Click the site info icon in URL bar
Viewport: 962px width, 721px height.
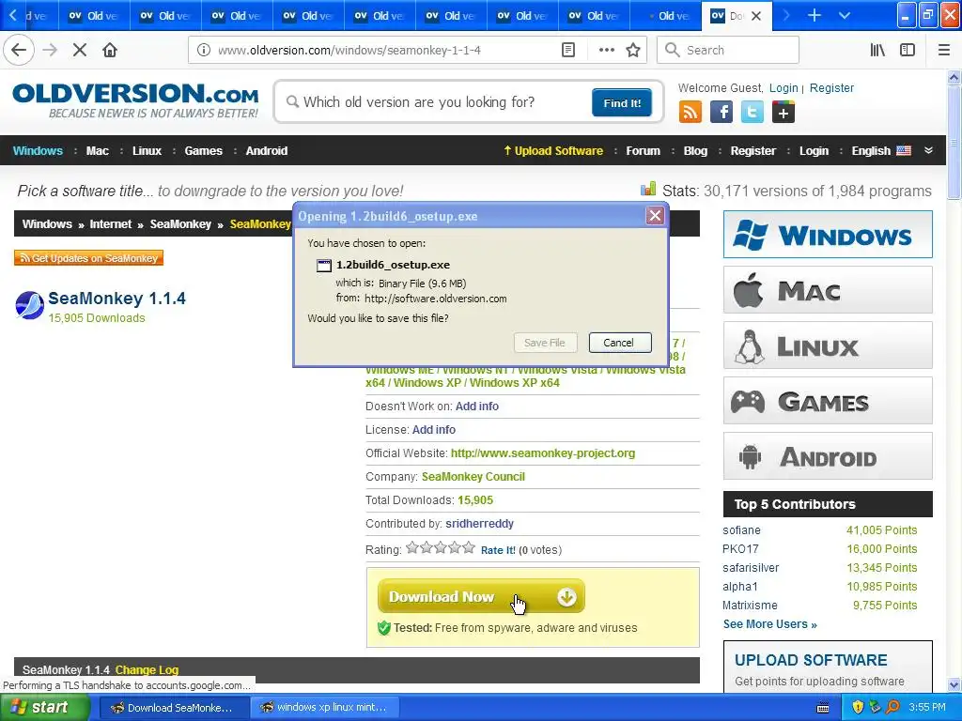coord(204,50)
